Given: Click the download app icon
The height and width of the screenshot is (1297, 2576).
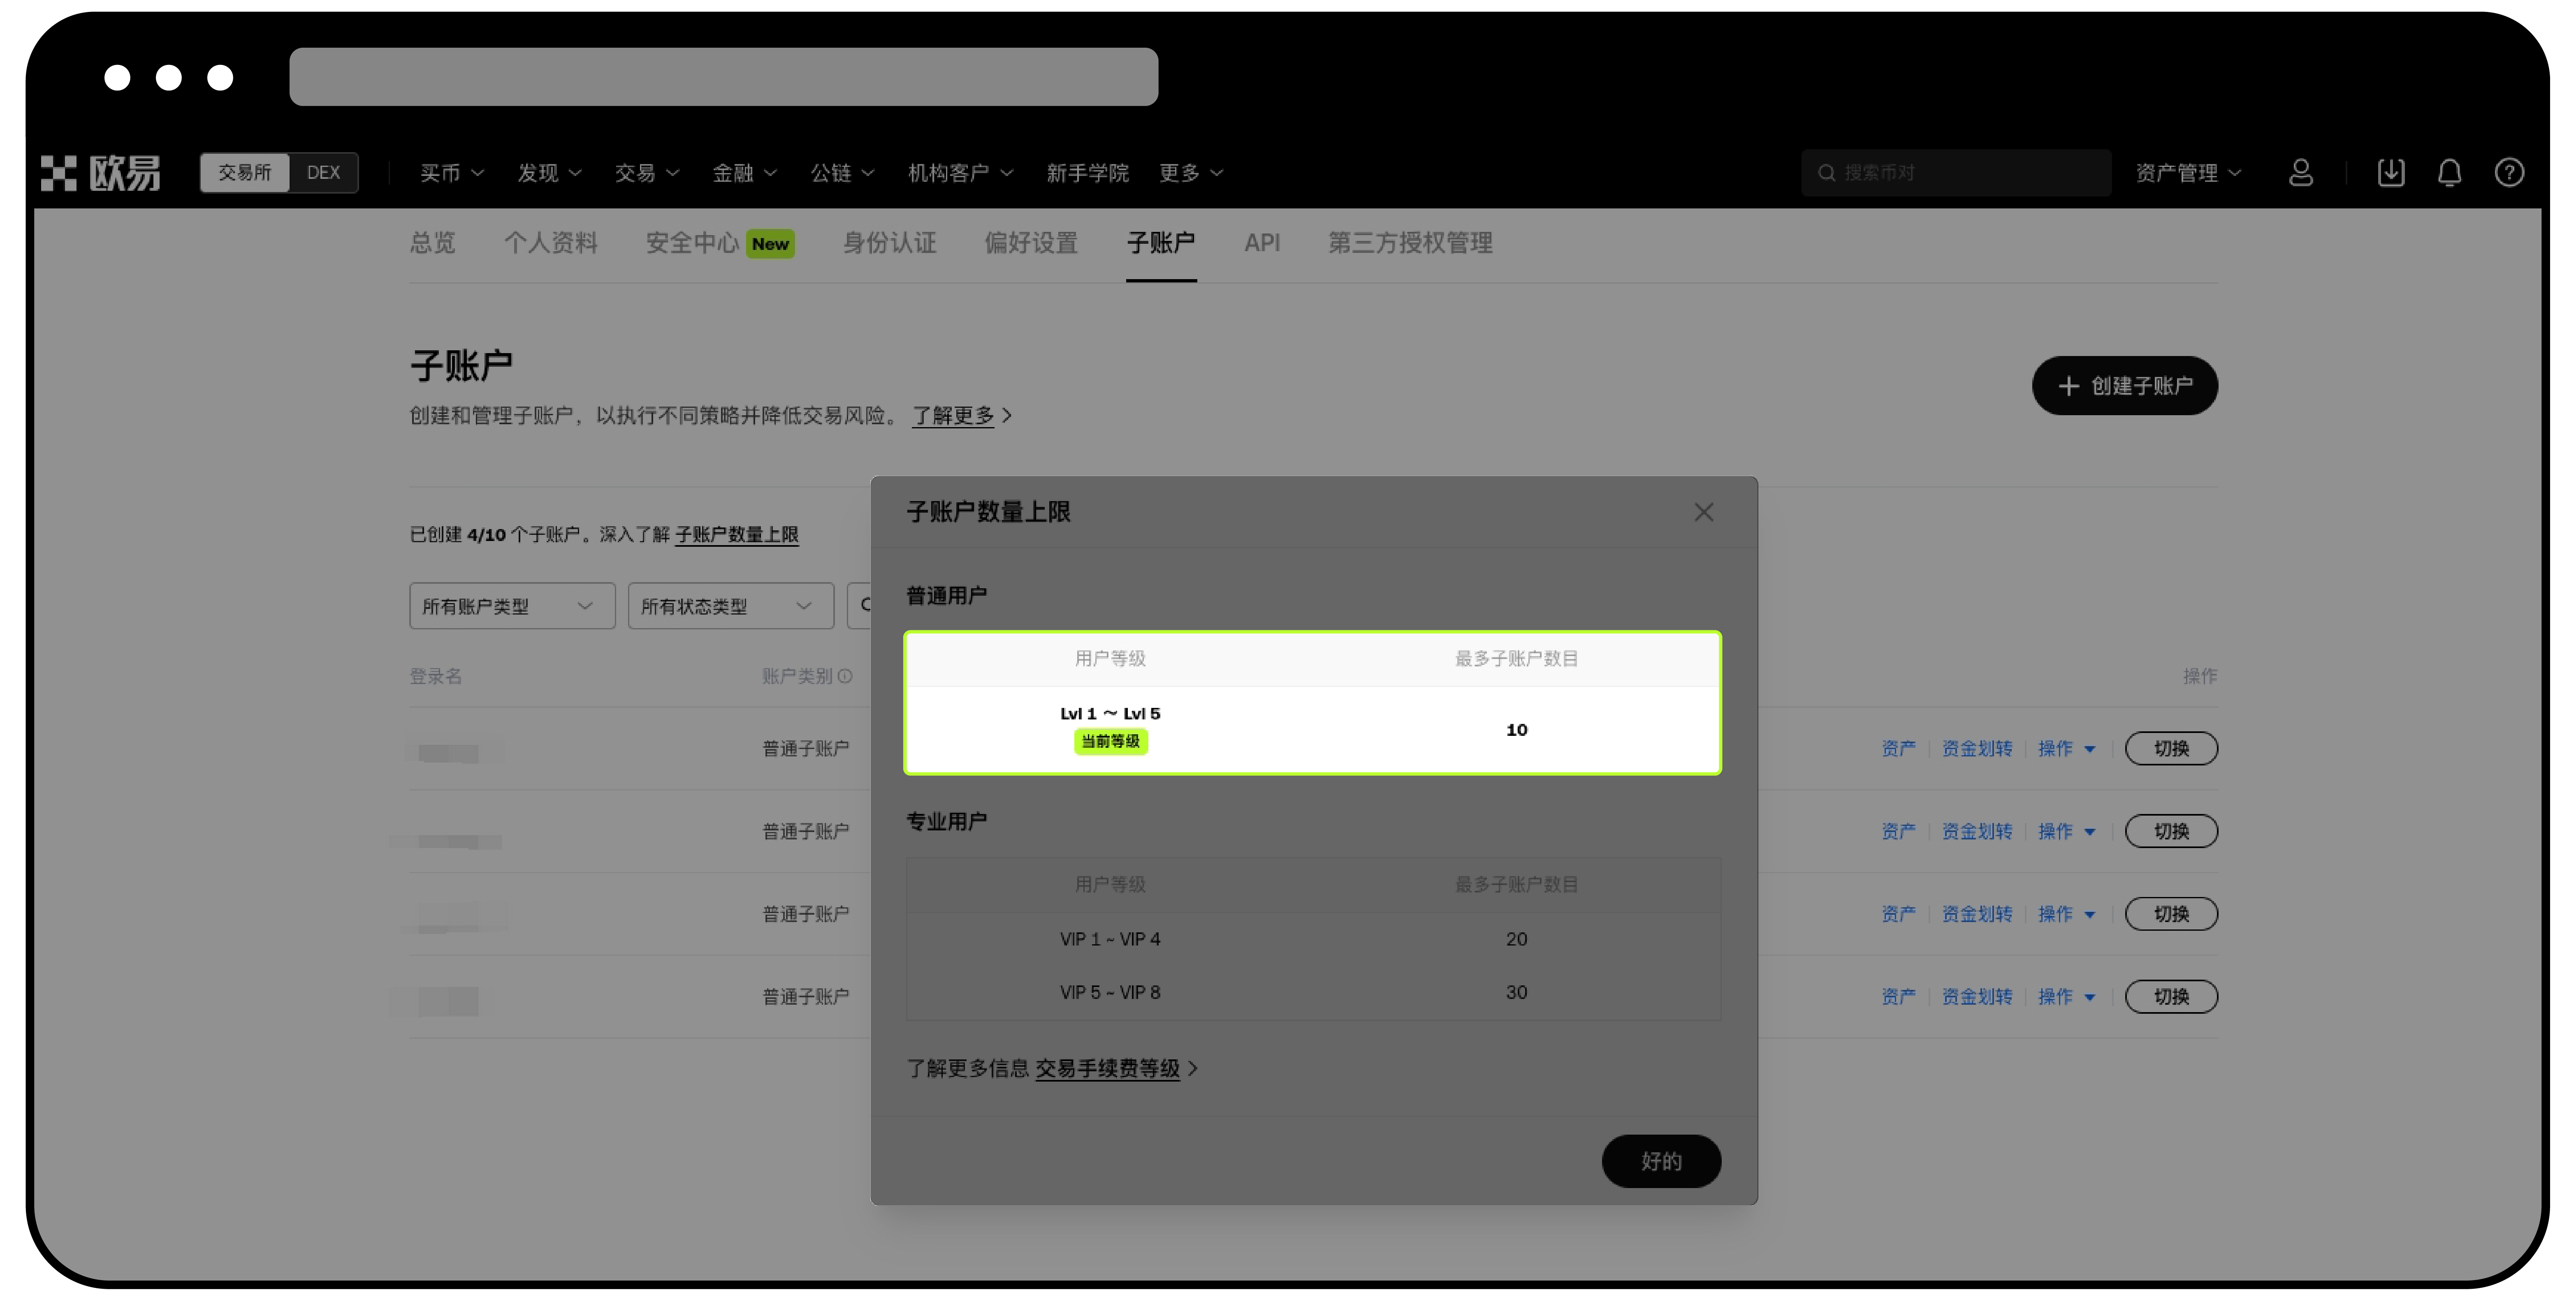Looking at the screenshot, I should 2390,173.
